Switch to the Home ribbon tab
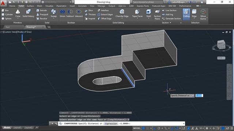The image size is (234, 131). (x=12, y=6)
